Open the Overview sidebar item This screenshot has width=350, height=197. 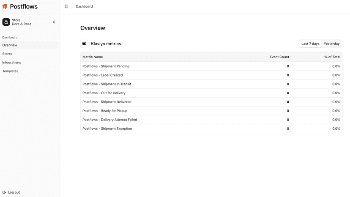(x=29, y=45)
